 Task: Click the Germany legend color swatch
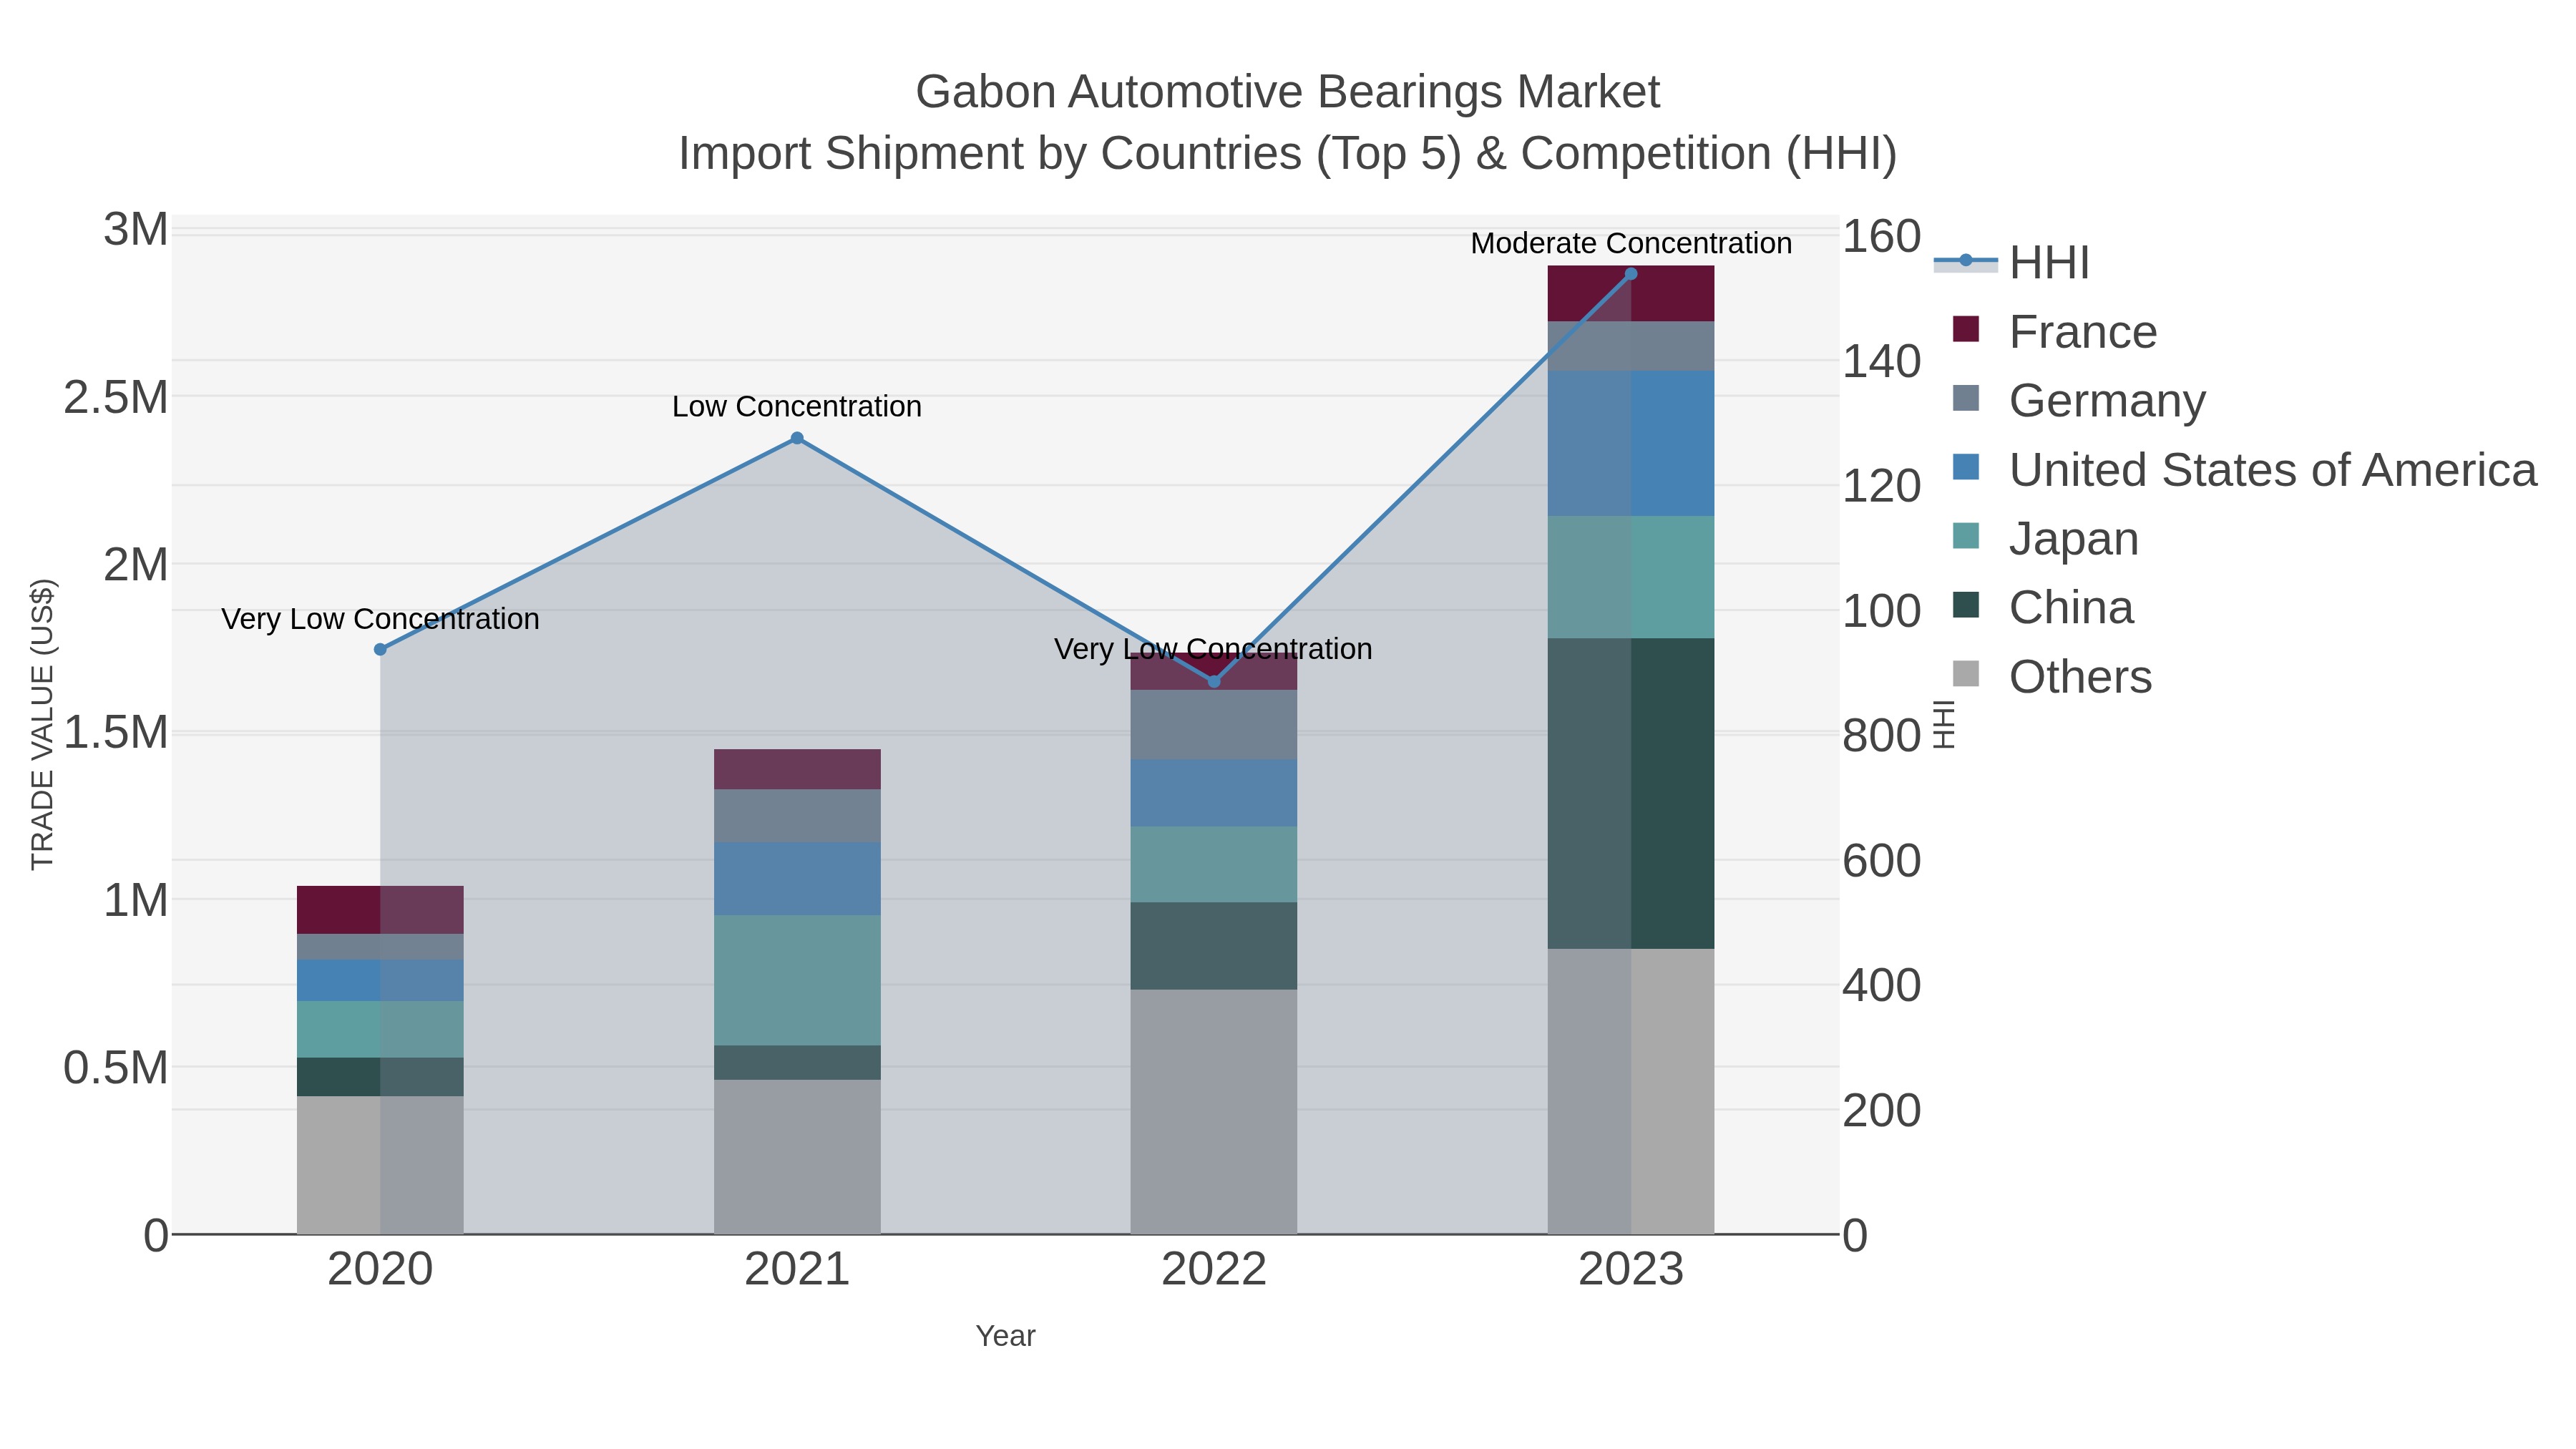click(x=1965, y=398)
